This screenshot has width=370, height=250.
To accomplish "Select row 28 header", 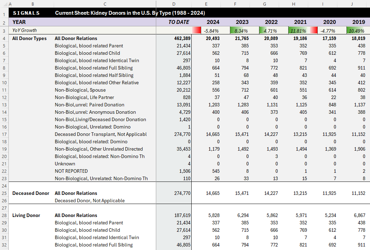I will point(4,216).
